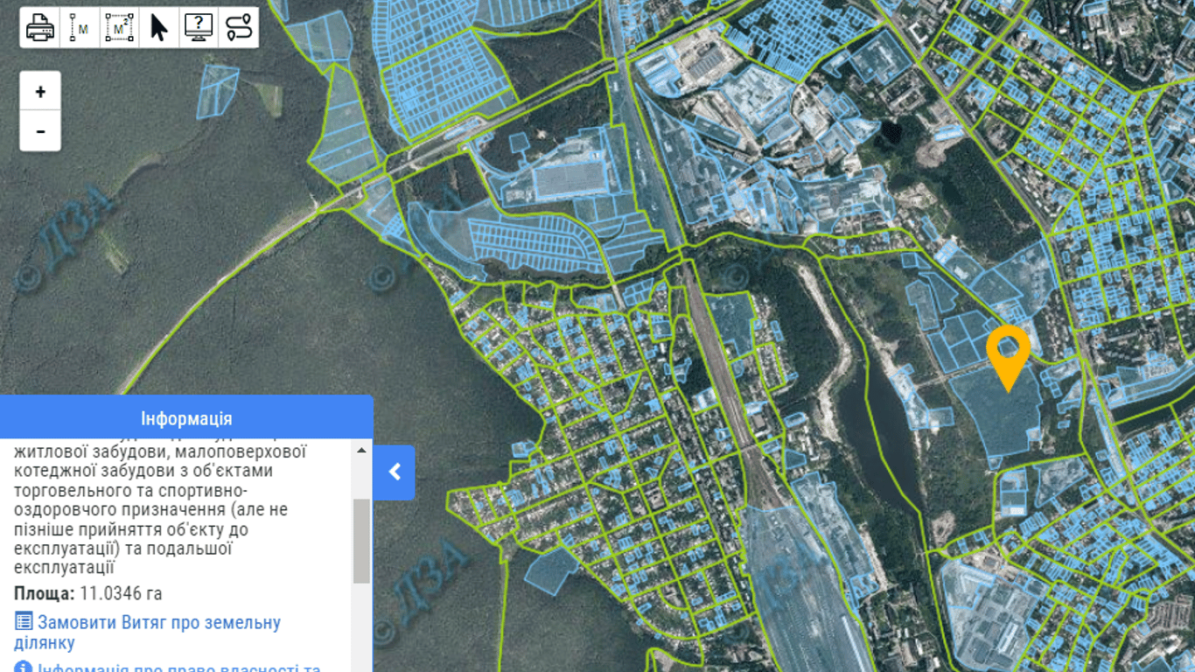1195x672 pixels.
Task: Click the Площа 11.0346 га value
Action: [x=121, y=594]
